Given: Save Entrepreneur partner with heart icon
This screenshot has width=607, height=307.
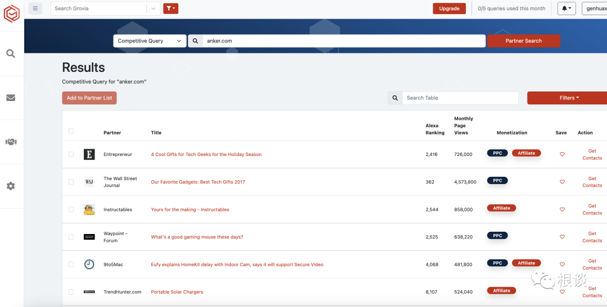Looking at the screenshot, I should 562,154.
